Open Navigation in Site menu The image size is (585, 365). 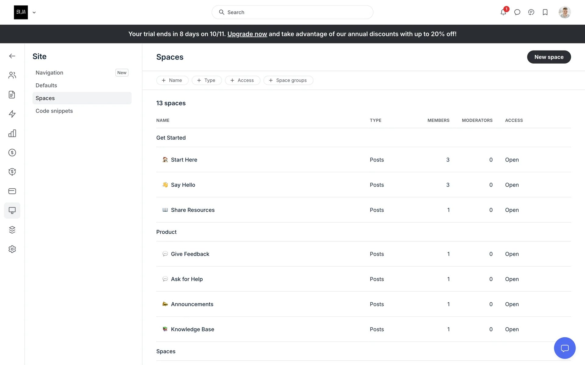tap(49, 73)
